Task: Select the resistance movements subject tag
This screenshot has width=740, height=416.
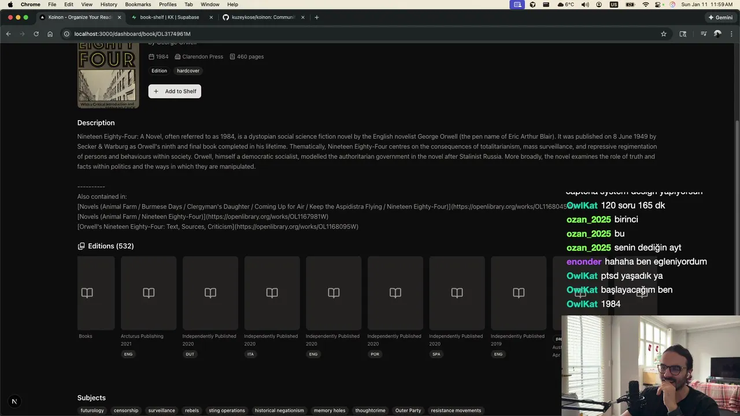Action: (x=456, y=411)
